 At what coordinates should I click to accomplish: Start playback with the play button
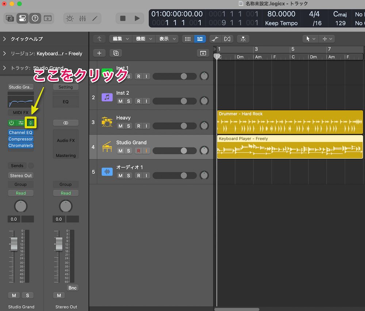coord(137,18)
